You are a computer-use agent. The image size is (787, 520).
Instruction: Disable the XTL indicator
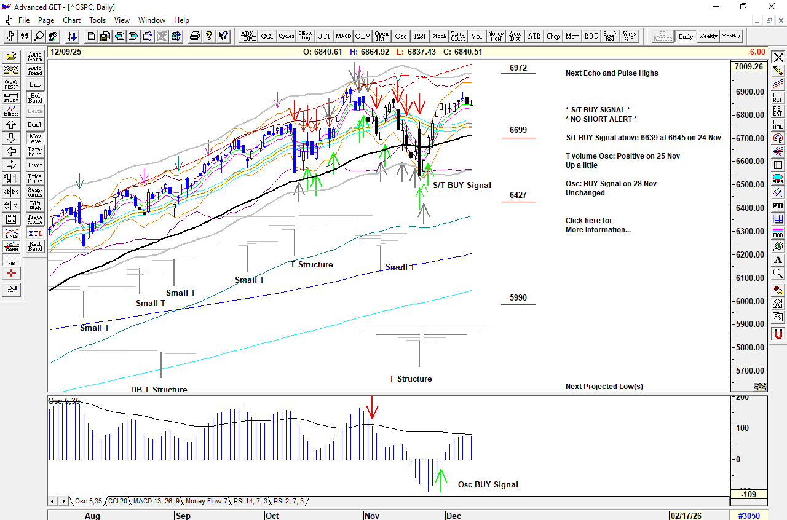(x=35, y=234)
